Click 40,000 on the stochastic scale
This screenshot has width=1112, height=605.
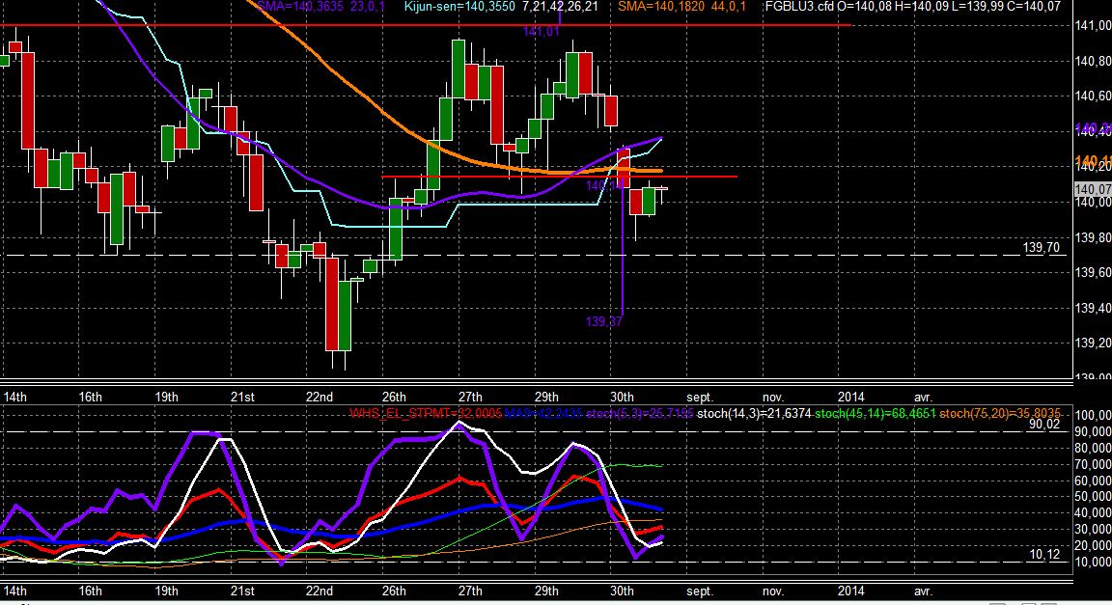pos(1093,512)
